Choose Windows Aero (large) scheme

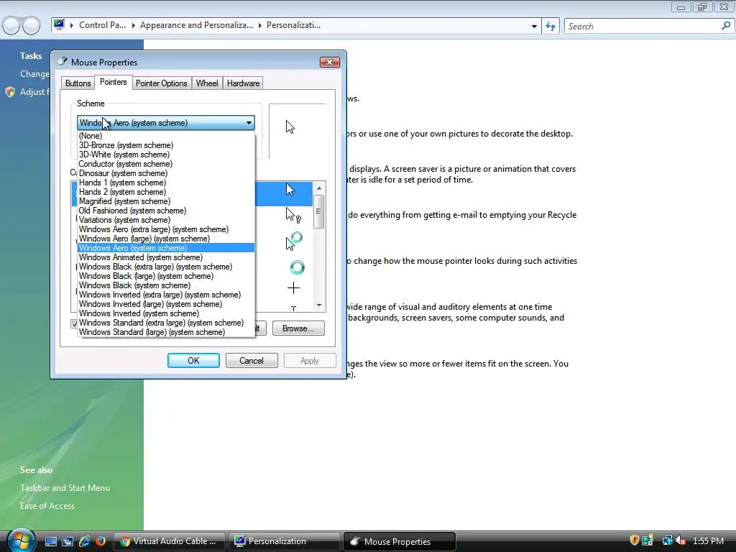pos(166,239)
